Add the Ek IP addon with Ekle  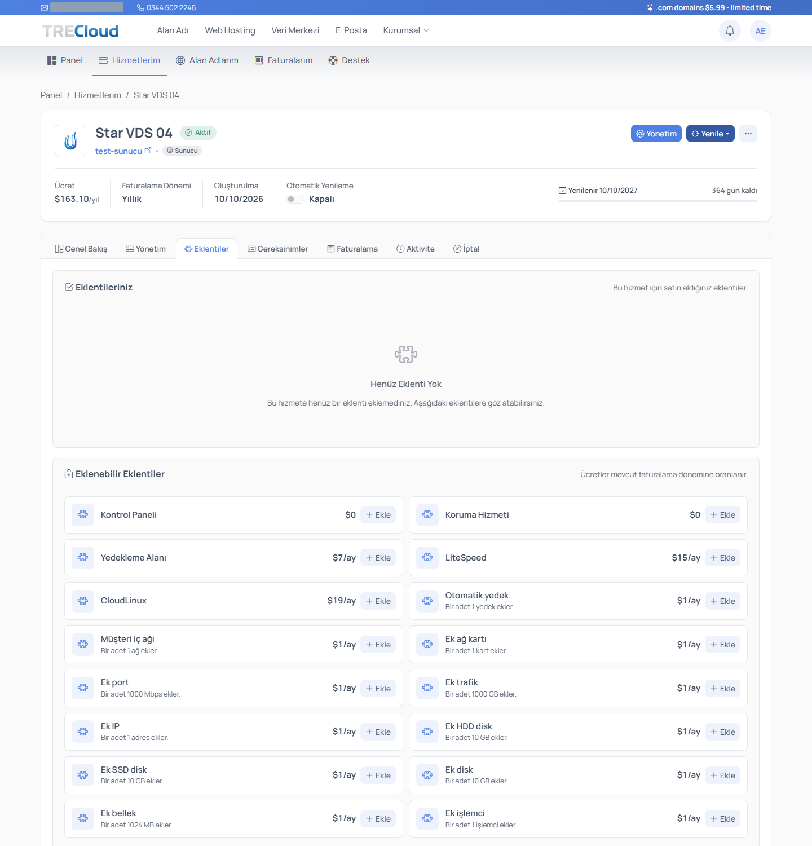click(x=378, y=732)
